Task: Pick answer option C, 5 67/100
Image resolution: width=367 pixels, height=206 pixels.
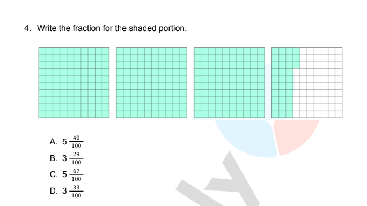Action: pos(66,174)
